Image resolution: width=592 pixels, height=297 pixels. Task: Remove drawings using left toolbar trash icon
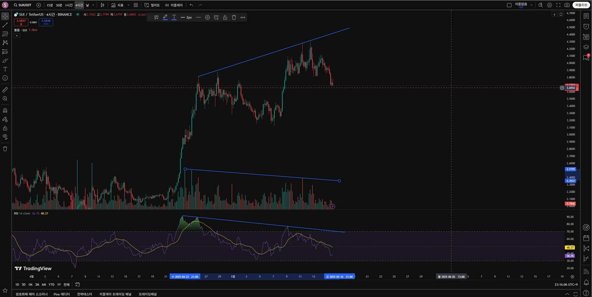[5, 149]
